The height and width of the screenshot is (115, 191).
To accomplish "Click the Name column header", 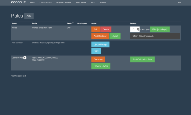I will 14,23.
